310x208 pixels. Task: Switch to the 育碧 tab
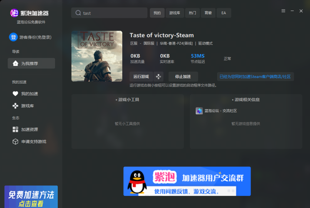point(208,13)
